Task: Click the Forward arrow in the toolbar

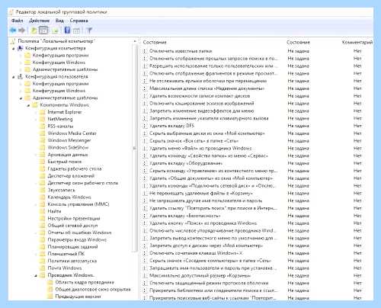Action: tap(22, 30)
